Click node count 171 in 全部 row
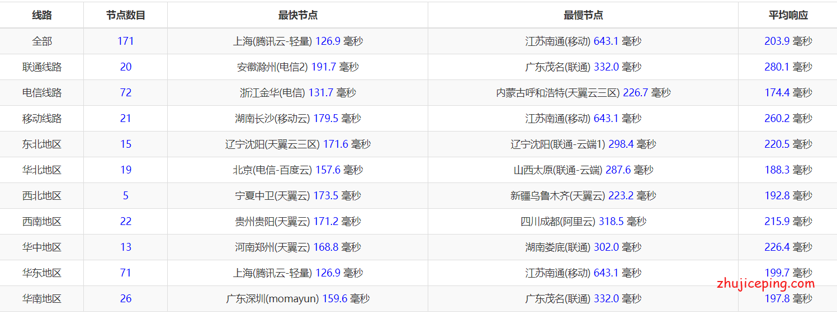The width and height of the screenshot is (837, 314). point(126,41)
